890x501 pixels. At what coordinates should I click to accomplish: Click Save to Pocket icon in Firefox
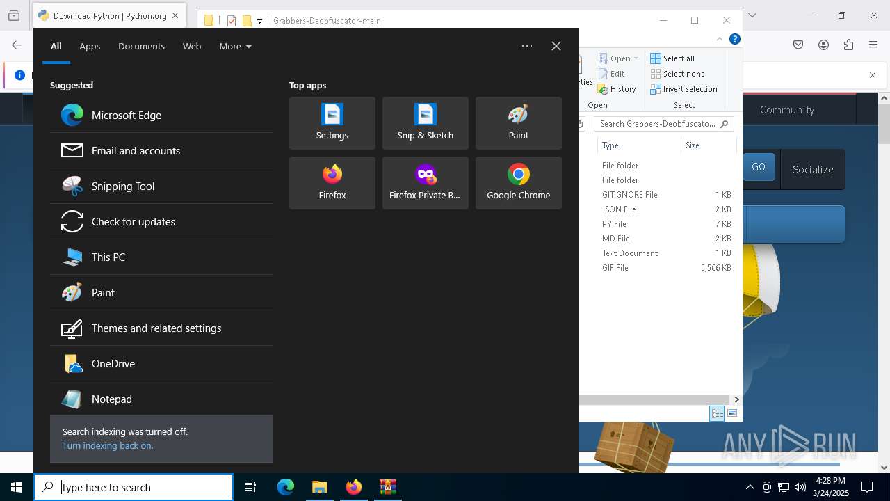point(798,45)
